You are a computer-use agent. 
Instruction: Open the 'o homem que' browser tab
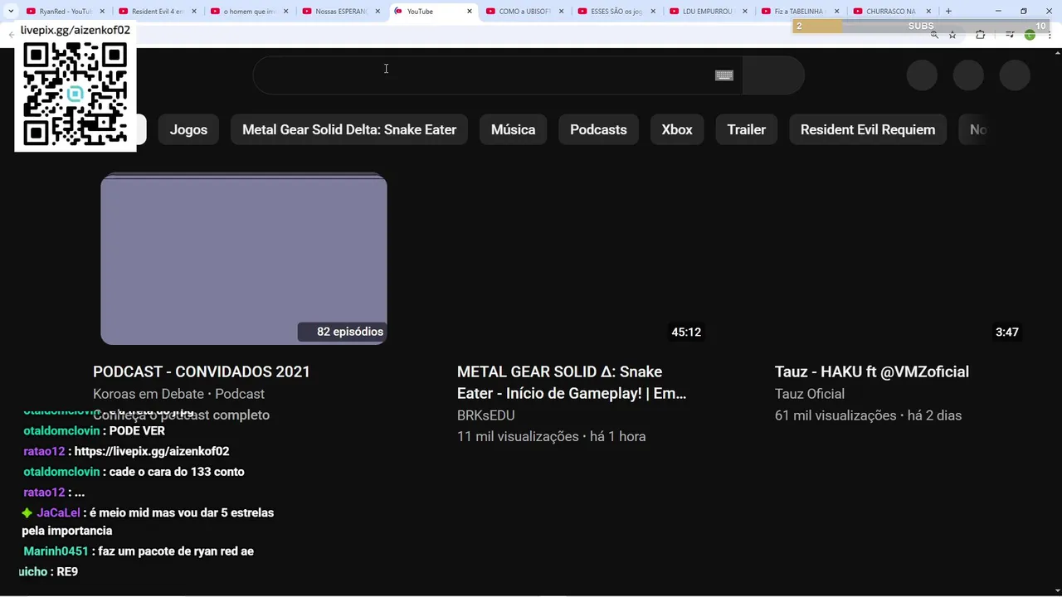[249, 12]
